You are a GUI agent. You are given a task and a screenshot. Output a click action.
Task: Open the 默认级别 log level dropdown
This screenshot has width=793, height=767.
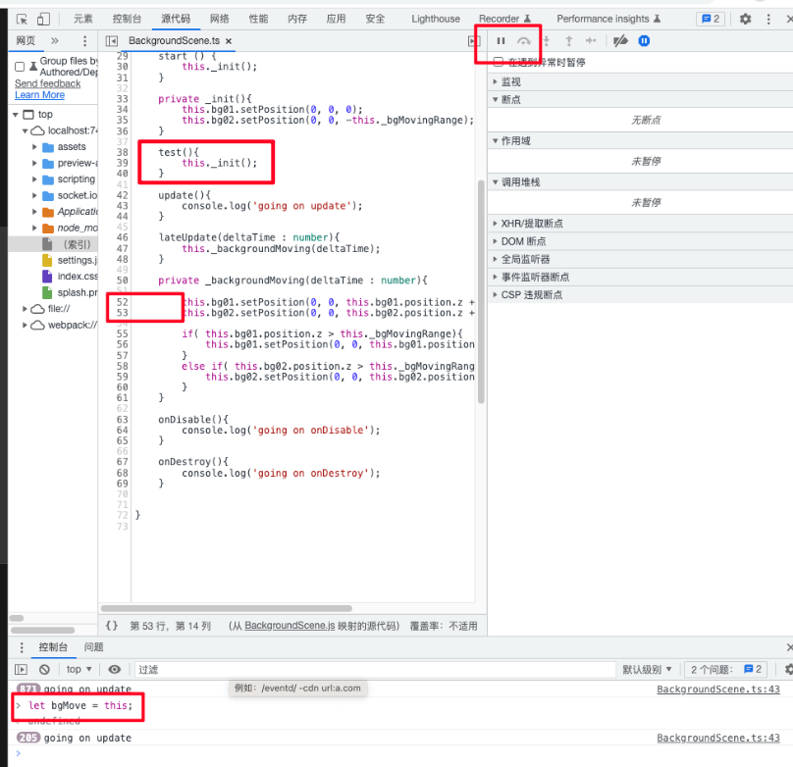(647, 670)
